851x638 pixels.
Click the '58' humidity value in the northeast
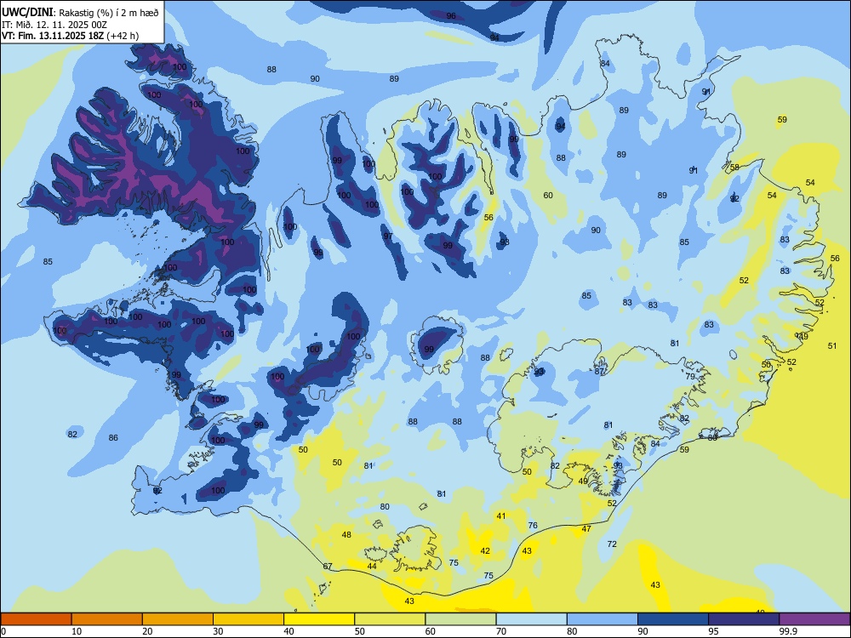tap(735, 167)
